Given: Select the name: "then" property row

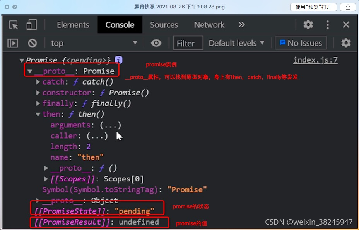Looking at the screenshot, I should coord(77,157).
